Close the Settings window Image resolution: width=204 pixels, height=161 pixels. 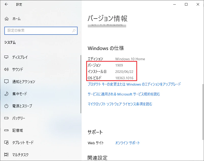pyautogui.click(x=198, y=4)
